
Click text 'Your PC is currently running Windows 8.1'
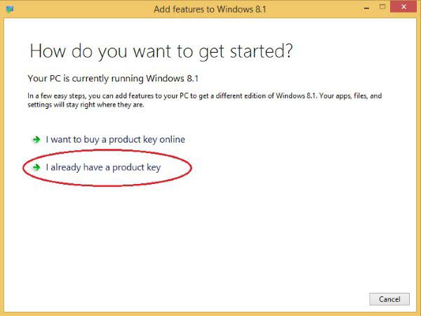(x=113, y=79)
